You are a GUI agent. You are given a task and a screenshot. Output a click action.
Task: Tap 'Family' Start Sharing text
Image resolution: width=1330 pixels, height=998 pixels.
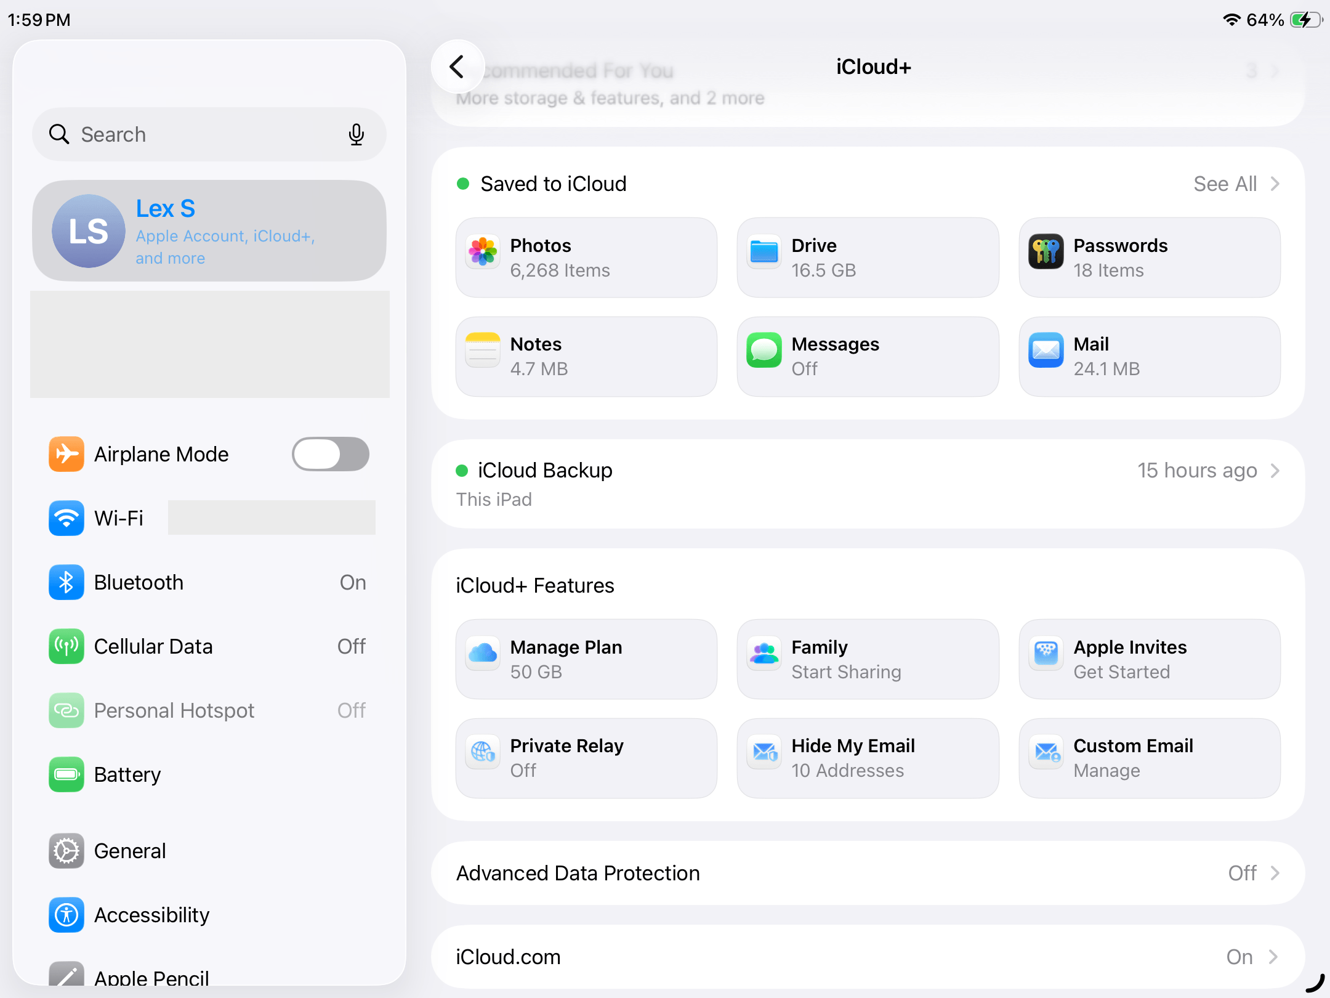coord(846,659)
